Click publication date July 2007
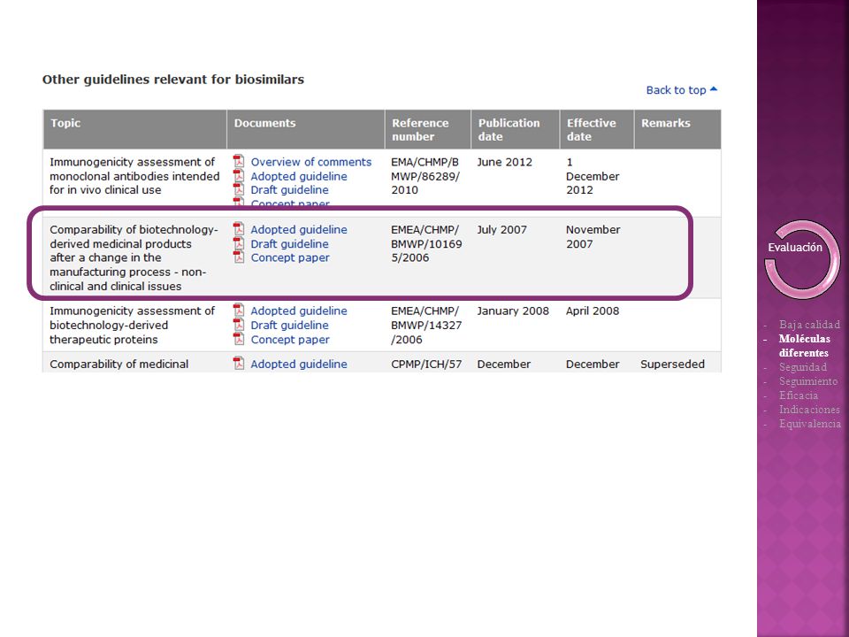This screenshot has width=849, height=637. click(502, 230)
